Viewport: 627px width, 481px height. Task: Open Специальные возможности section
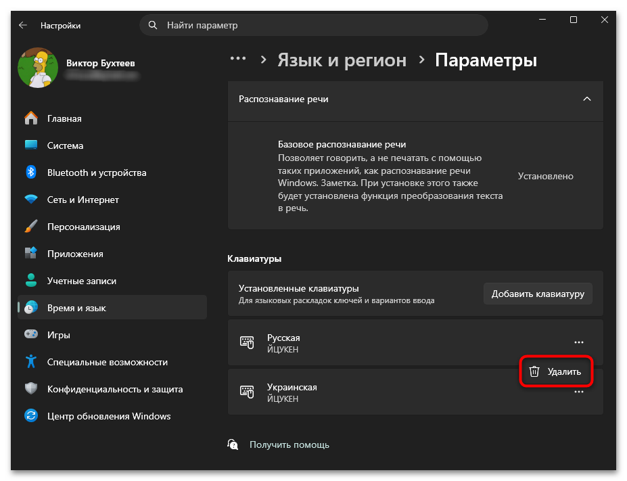click(x=112, y=362)
